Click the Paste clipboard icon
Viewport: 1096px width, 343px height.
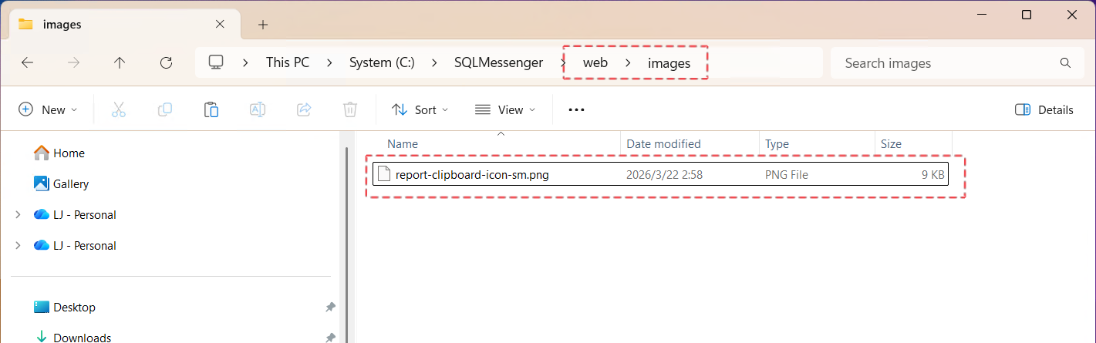click(x=211, y=109)
